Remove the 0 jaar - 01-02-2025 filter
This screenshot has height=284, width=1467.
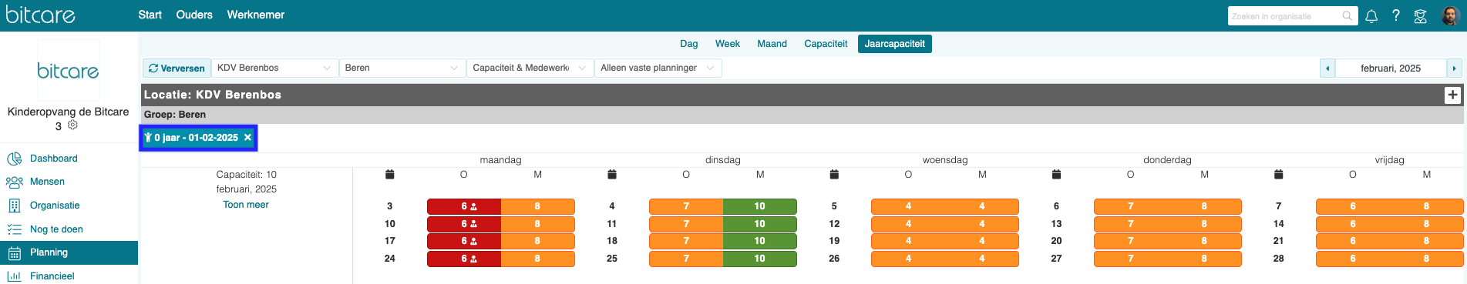(247, 137)
